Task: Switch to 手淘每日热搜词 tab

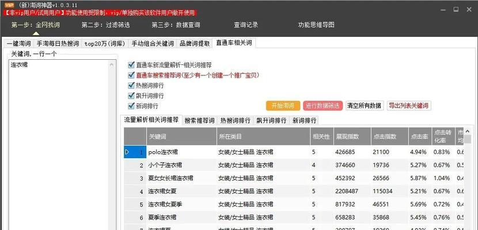Action: [58, 44]
